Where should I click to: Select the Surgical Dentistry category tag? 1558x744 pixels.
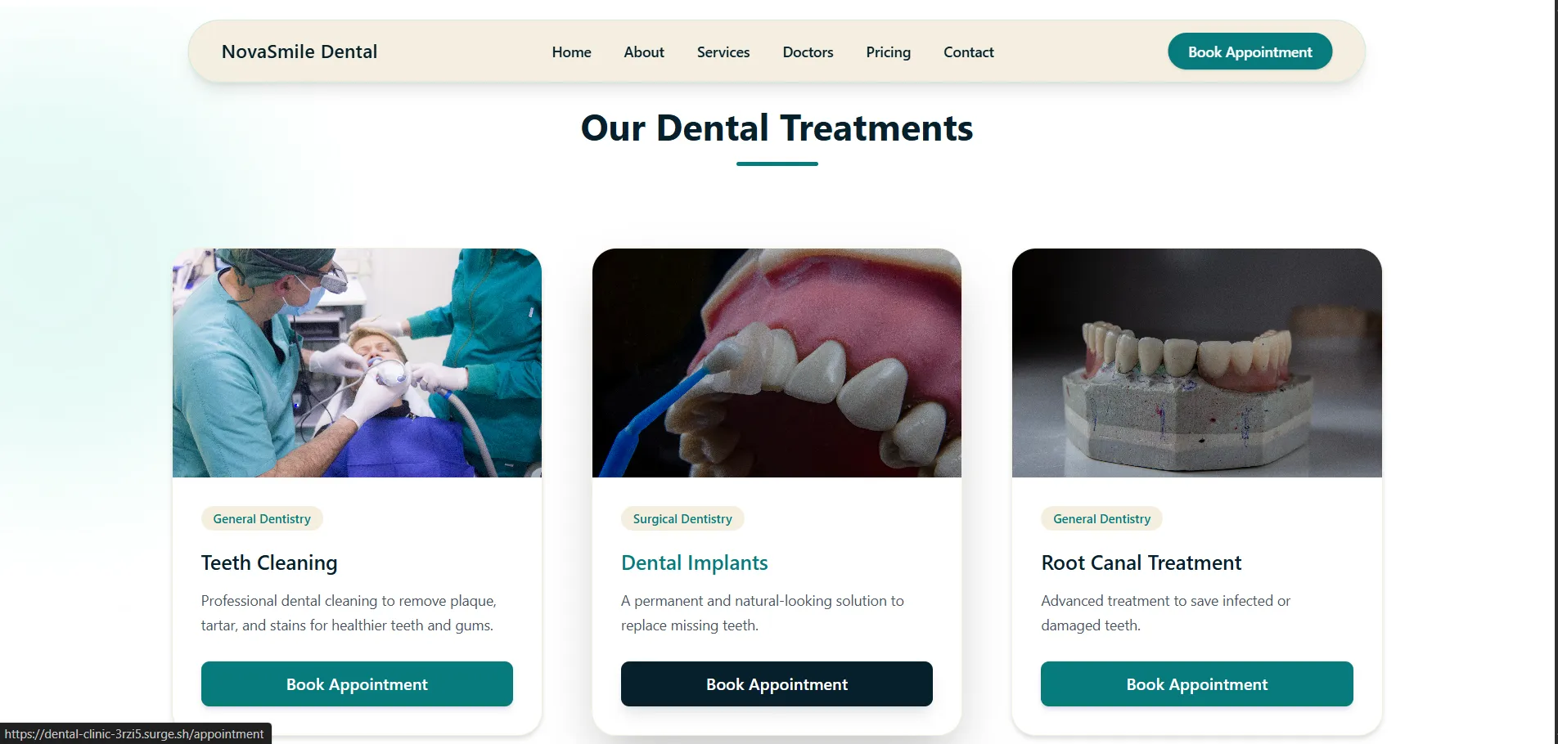pos(682,519)
